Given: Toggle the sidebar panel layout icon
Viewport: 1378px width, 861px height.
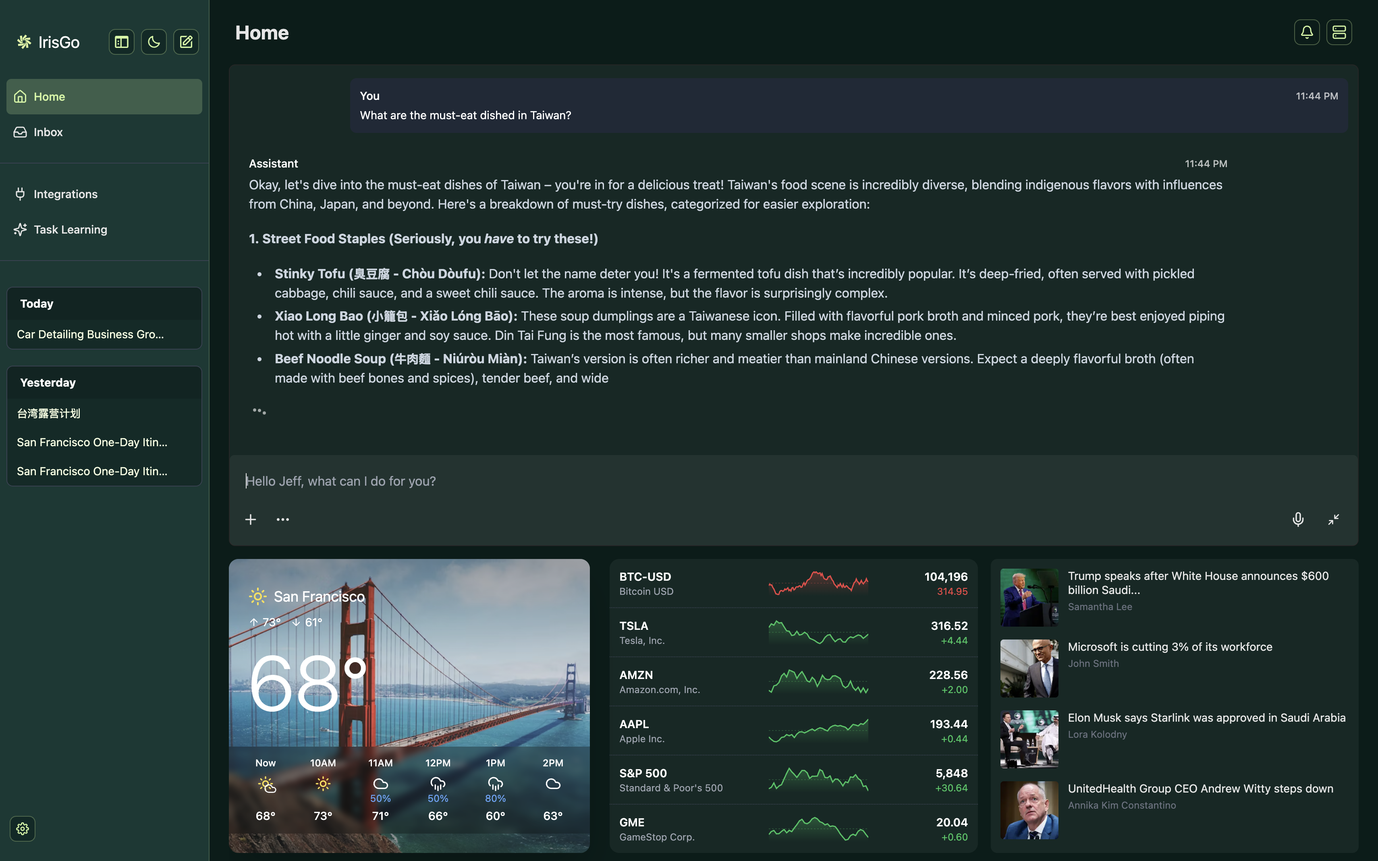Looking at the screenshot, I should (121, 42).
